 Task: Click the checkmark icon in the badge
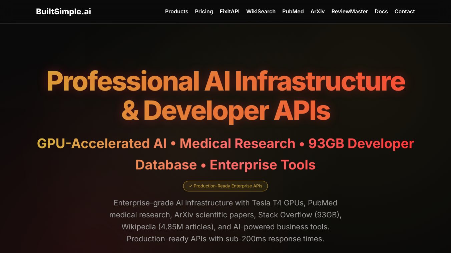pyautogui.click(x=190, y=186)
